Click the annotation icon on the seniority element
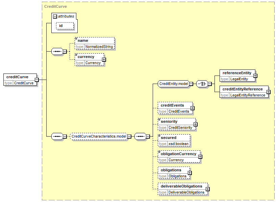 pos(159,119)
